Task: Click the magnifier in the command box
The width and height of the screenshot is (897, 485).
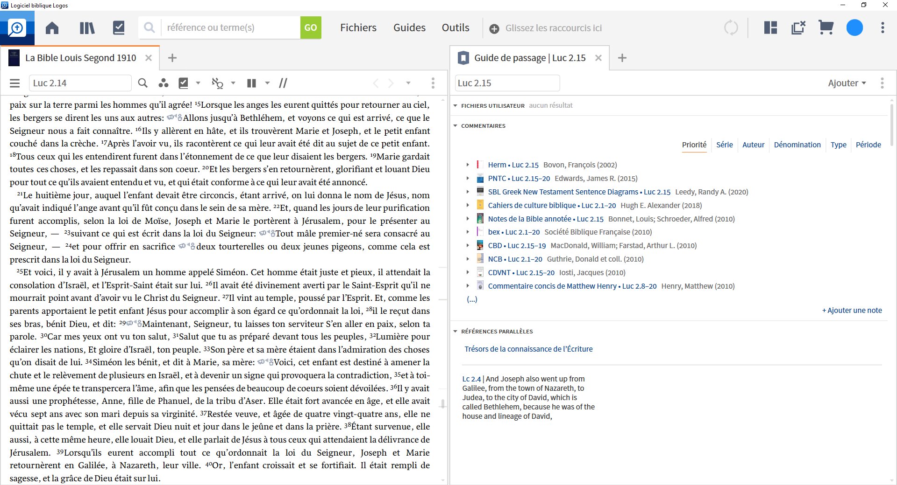Action: pyautogui.click(x=149, y=28)
